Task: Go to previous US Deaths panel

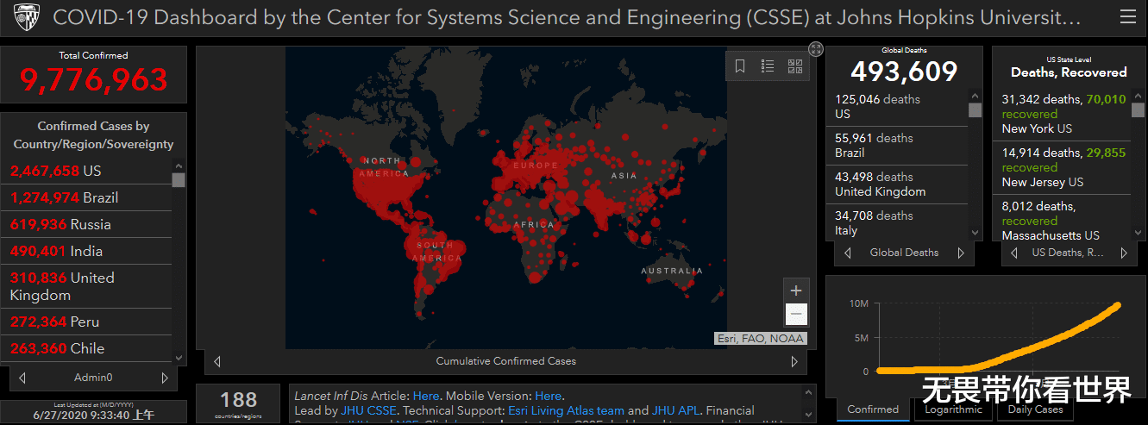Action: click(x=1013, y=253)
